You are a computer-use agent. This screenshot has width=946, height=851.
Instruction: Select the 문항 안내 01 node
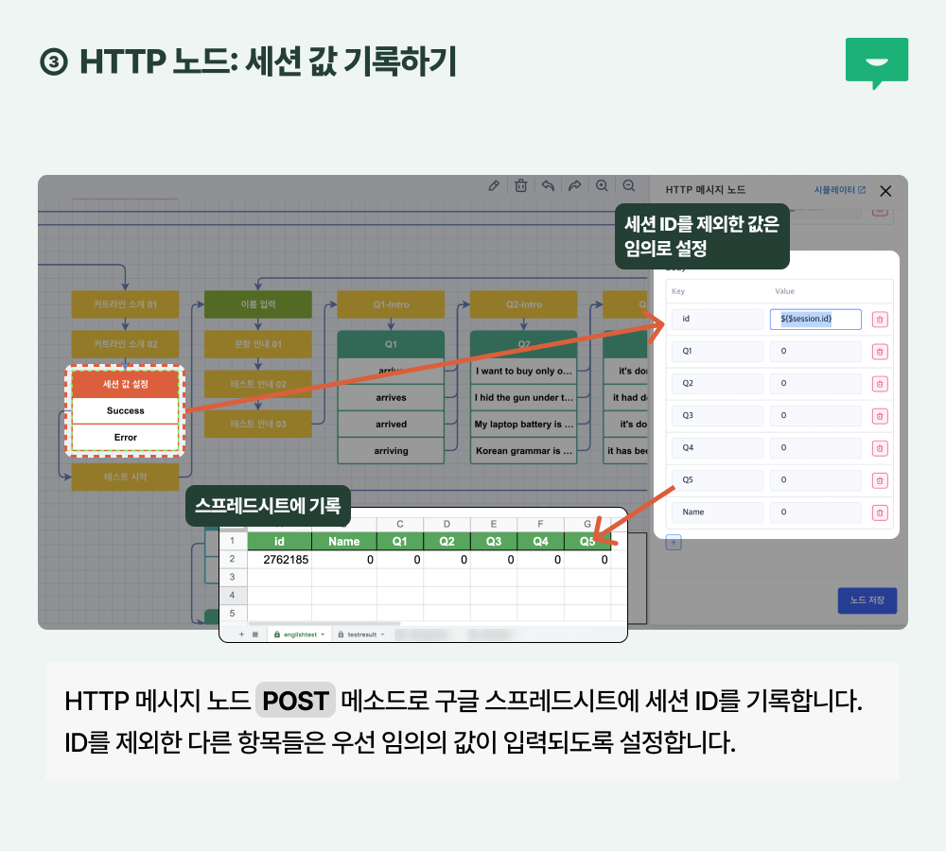258,344
